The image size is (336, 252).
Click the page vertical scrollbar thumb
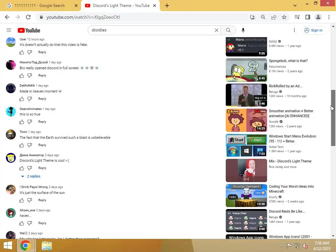tap(333, 118)
